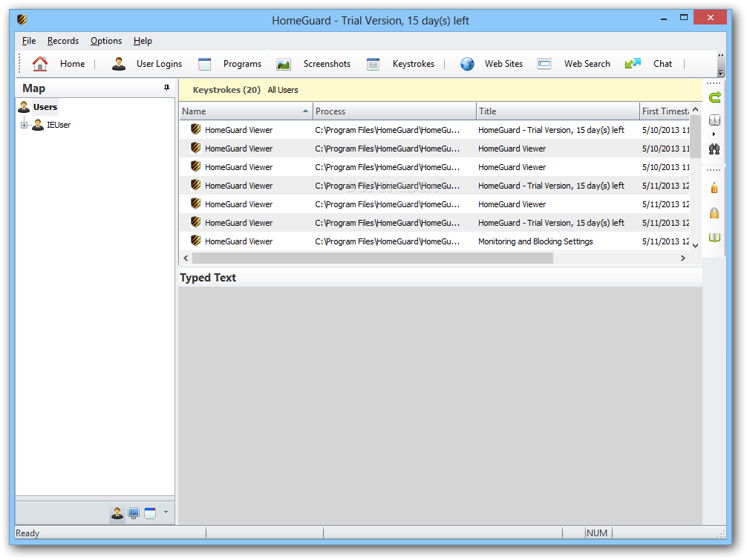747x560 pixels.
Task: Open the Home toolbar button
Action: (x=72, y=64)
